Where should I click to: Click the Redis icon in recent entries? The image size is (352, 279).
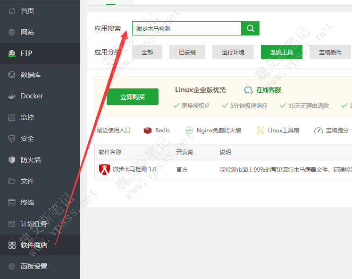click(148, 130)
